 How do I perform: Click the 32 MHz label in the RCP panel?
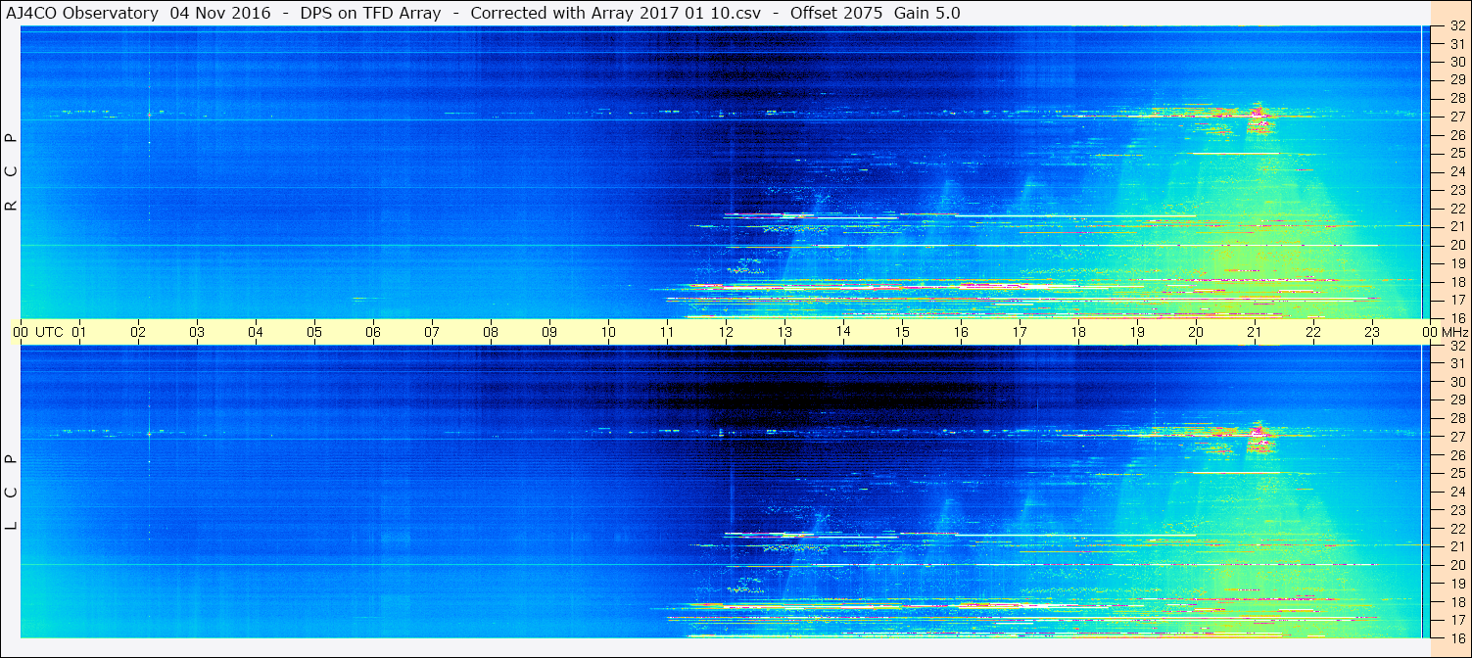pyautogui.click(x=1457, y=25)
